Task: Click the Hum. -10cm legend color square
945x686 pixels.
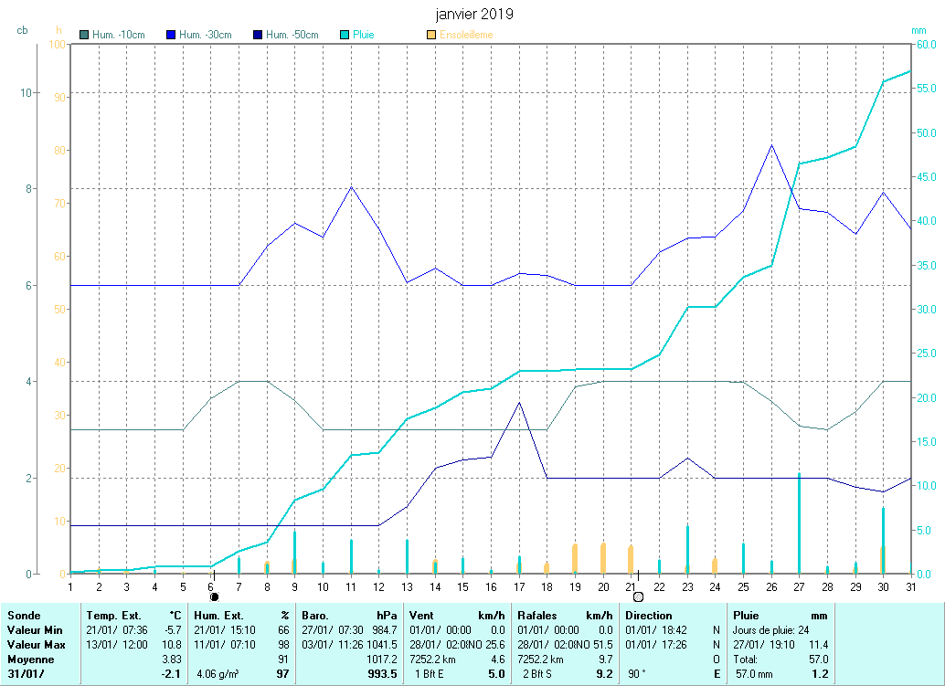Action: click(x=85, y=36)
